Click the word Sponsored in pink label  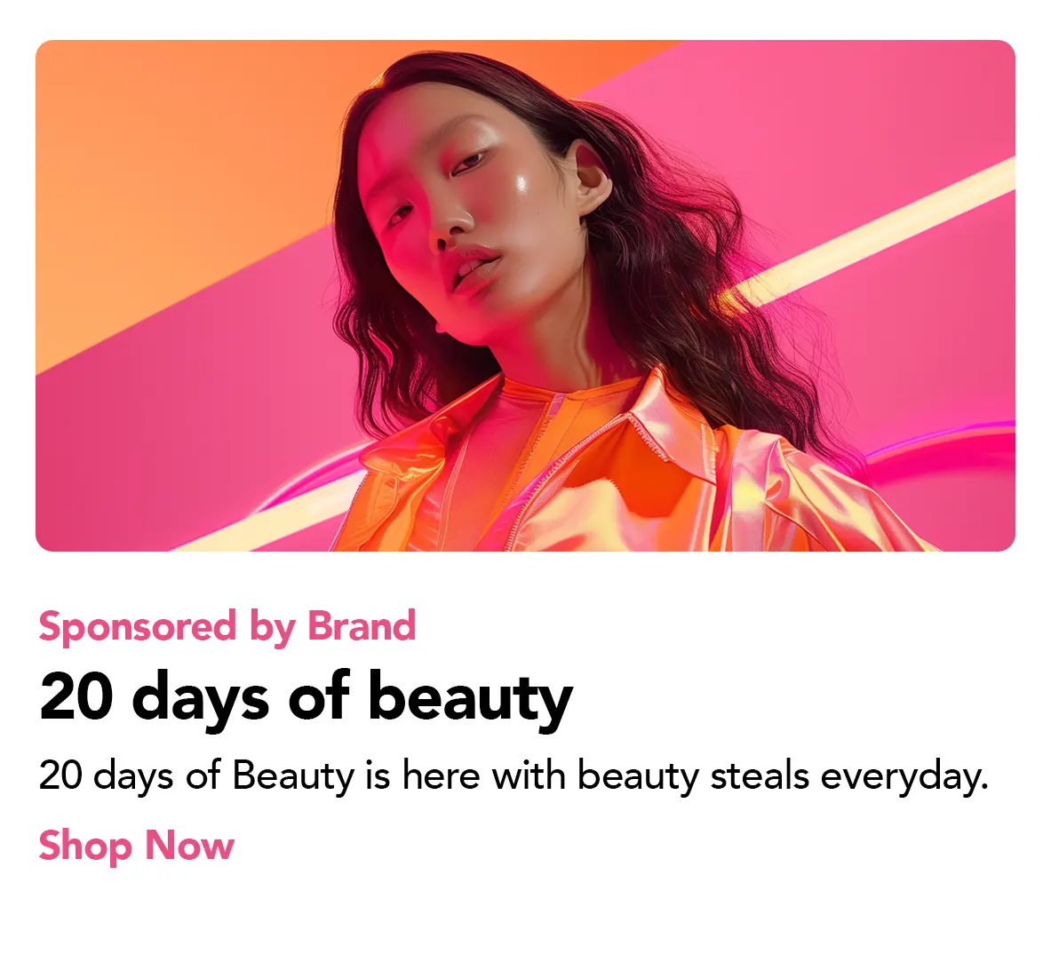coord(138,627)
